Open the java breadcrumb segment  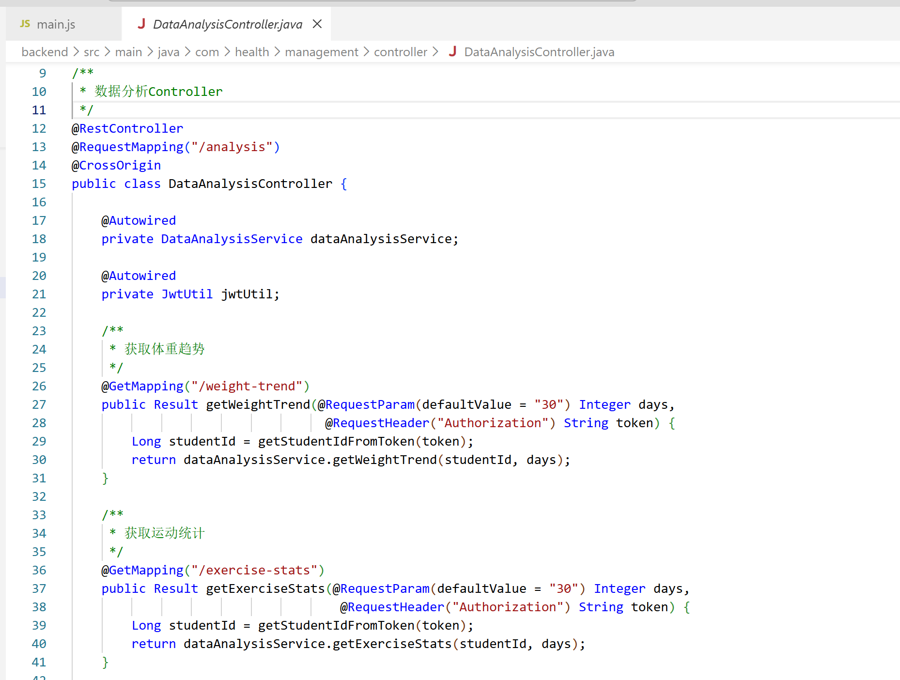coord(169,52)
